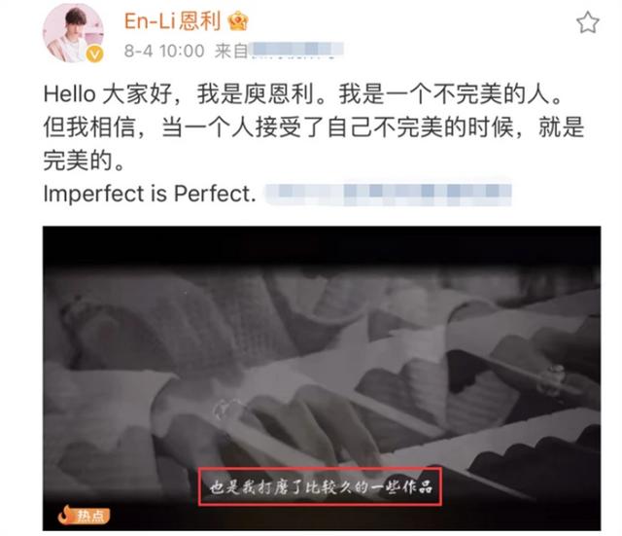The height and width of the screenshot is (536, 622).
Task: Click the Imperfect is Perfect. text
Action: (x=150, y=194)
